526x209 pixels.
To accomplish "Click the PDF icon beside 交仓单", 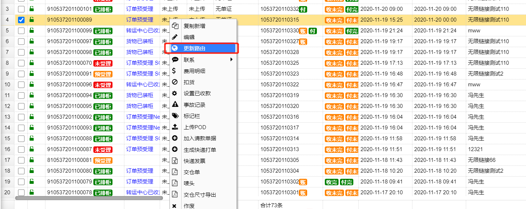I will click(x=175, y=172).
